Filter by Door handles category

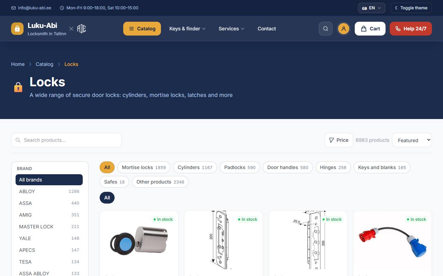tap(288, 167)
